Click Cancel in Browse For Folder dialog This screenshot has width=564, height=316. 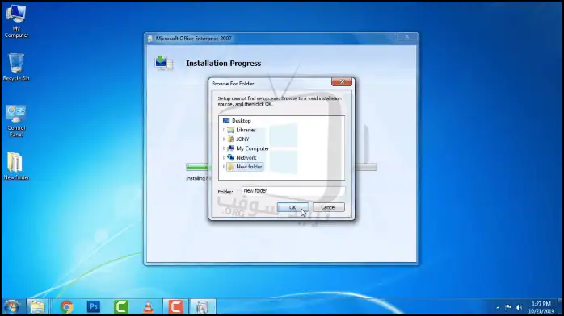(328, 207)
